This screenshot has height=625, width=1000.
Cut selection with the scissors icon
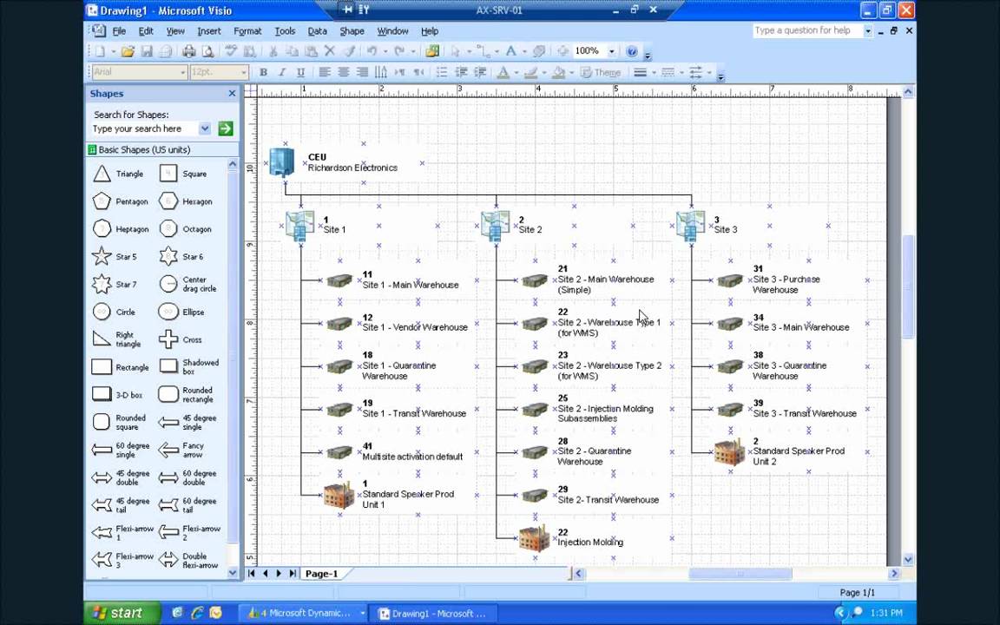[273, 52]
